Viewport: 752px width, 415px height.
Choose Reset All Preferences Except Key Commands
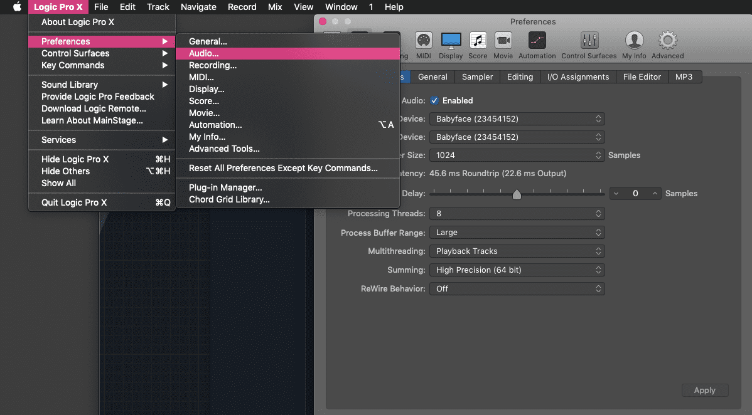tap(287, 168)
